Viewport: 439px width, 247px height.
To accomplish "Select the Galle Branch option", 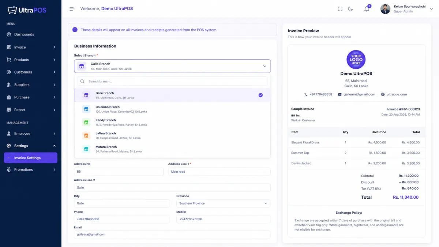I will pyautogui.click(x=173, y=95).
